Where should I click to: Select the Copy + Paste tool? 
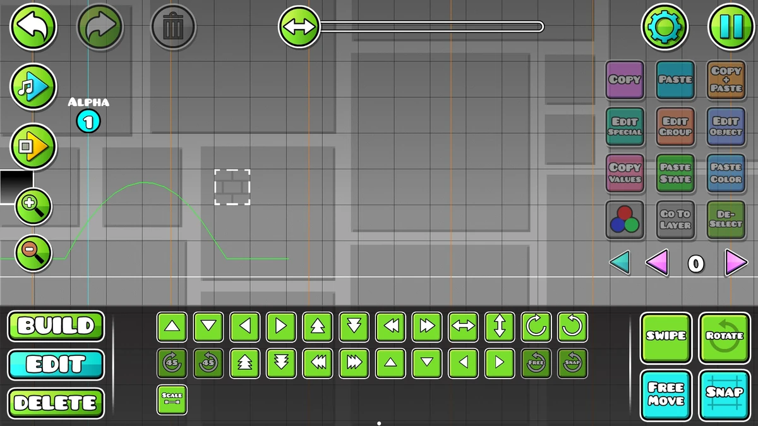(726, 80)
